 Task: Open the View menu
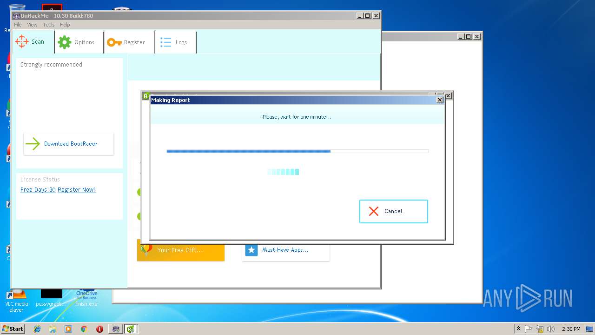[32, 25]
